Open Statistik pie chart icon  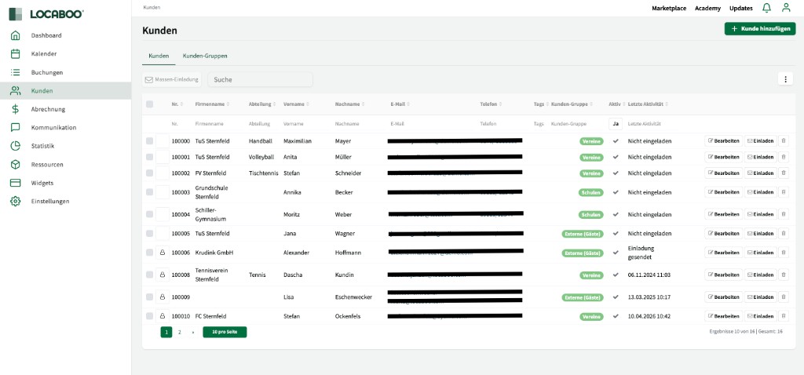point(16,146)
